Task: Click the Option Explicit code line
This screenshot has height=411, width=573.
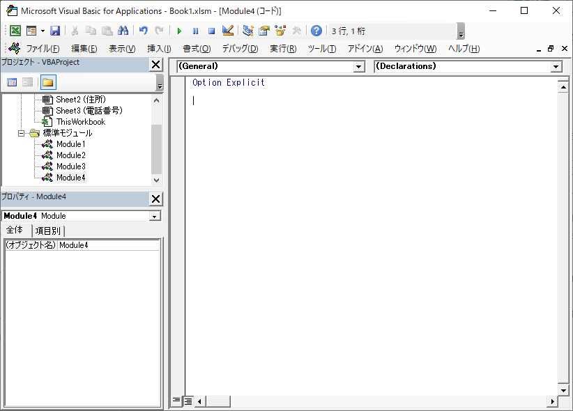Action: 229,83
